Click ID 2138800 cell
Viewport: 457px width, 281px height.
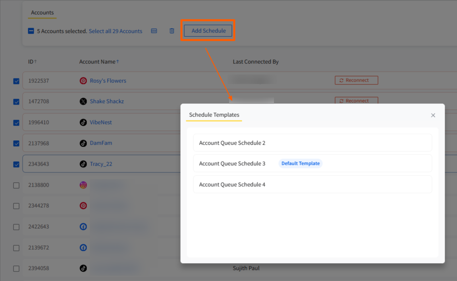[39, 185]
